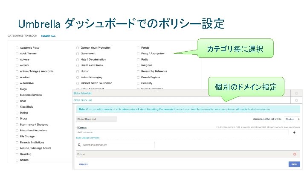This screenshot has height=173, width=307.
Task: Click the Search this domain list box
Action: click(115, 145)
